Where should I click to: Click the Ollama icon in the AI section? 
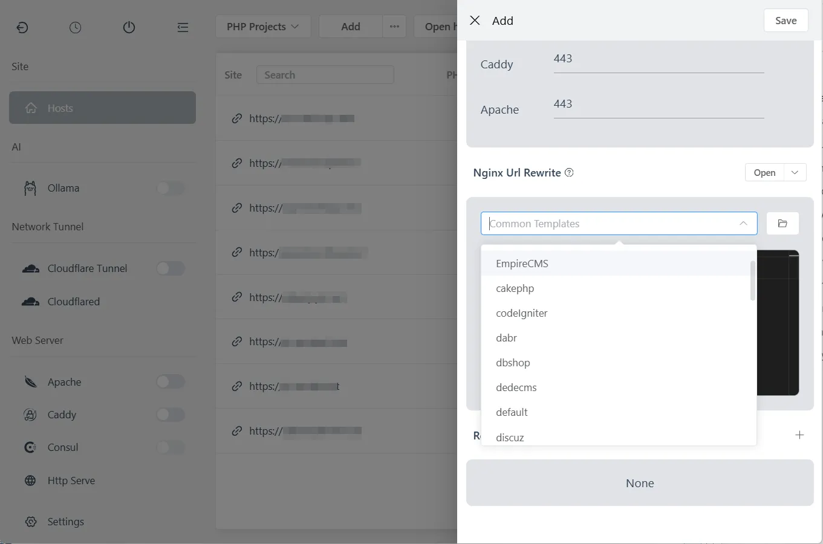tap(30, 188)
